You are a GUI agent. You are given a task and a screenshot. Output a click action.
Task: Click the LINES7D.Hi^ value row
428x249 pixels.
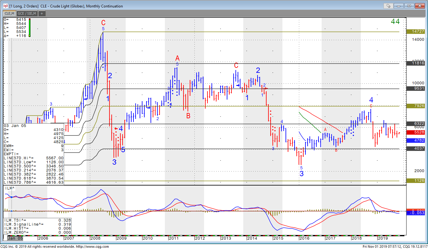click(x=34, y=158)
